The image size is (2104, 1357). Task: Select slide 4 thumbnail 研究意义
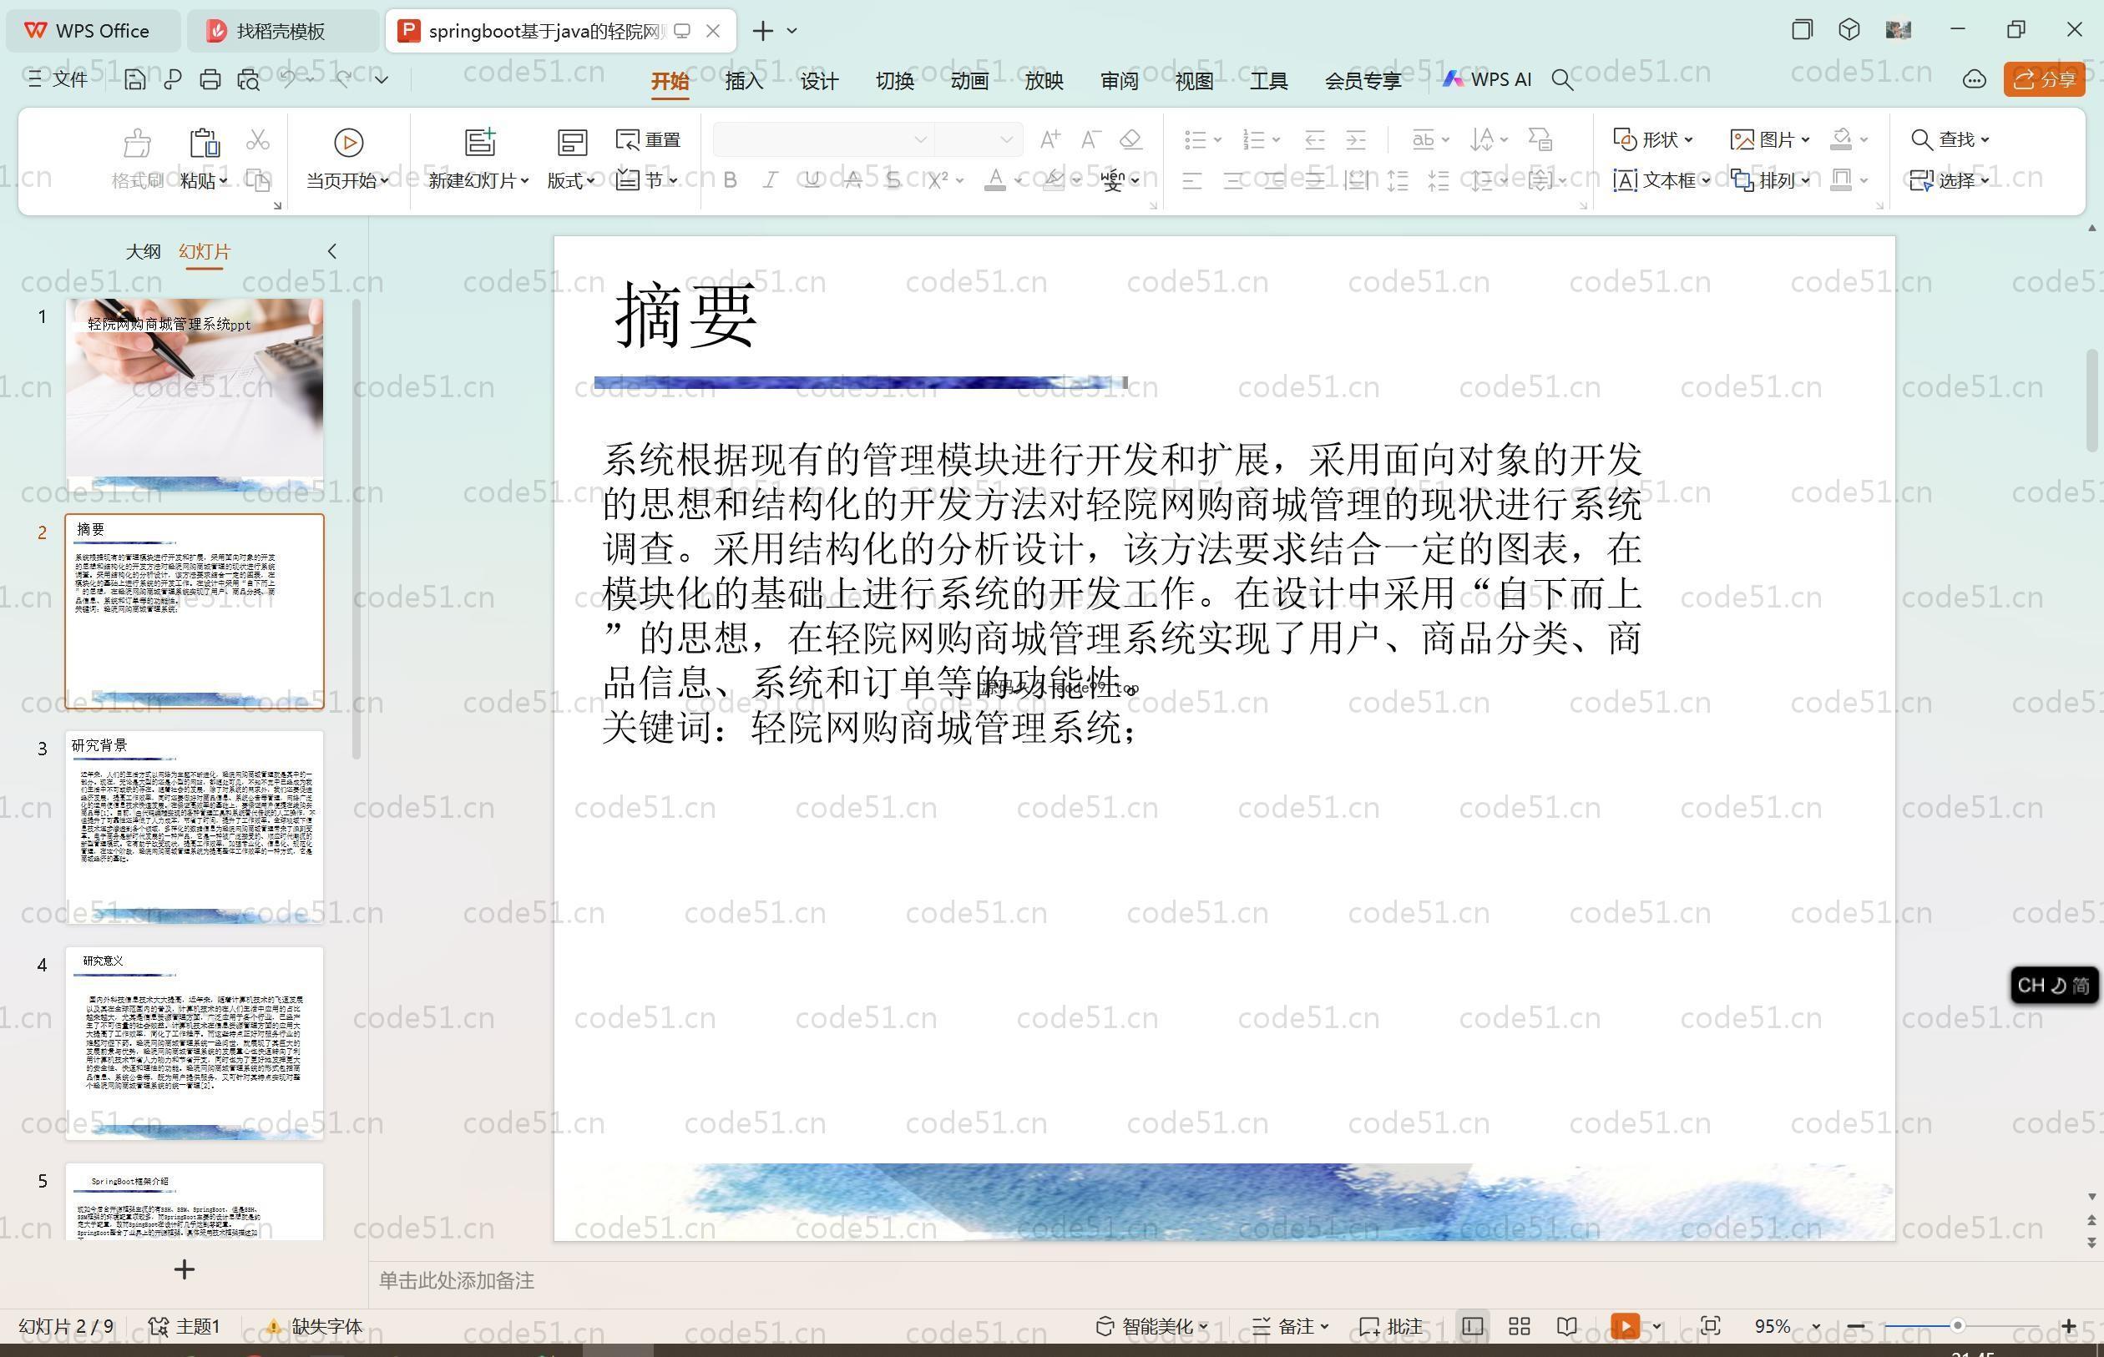tap(195, 1043)
